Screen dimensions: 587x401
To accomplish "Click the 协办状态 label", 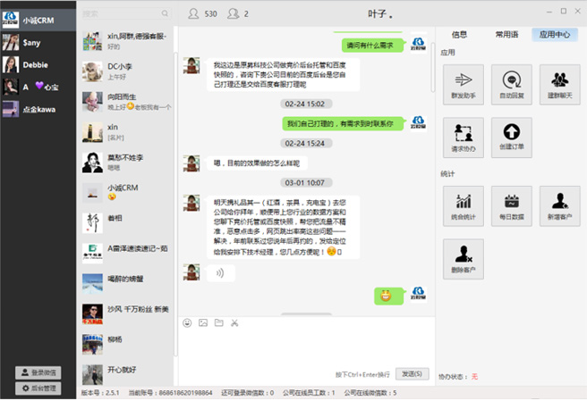I will click(453, 377).
